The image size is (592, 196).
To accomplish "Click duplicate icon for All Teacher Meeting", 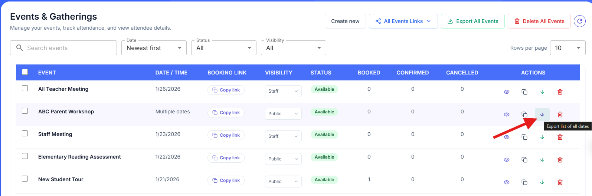I will [524, 92].
